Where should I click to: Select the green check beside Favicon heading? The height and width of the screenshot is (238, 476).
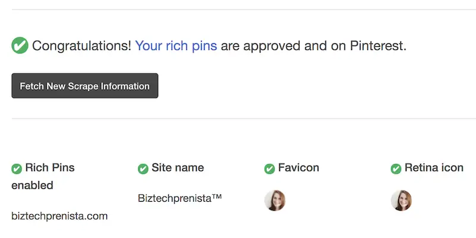(x=270, y=169)
